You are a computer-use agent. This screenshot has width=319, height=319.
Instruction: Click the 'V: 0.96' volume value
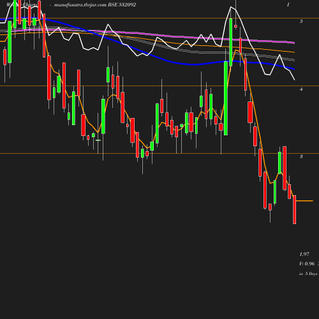click(x=307, y=263)
